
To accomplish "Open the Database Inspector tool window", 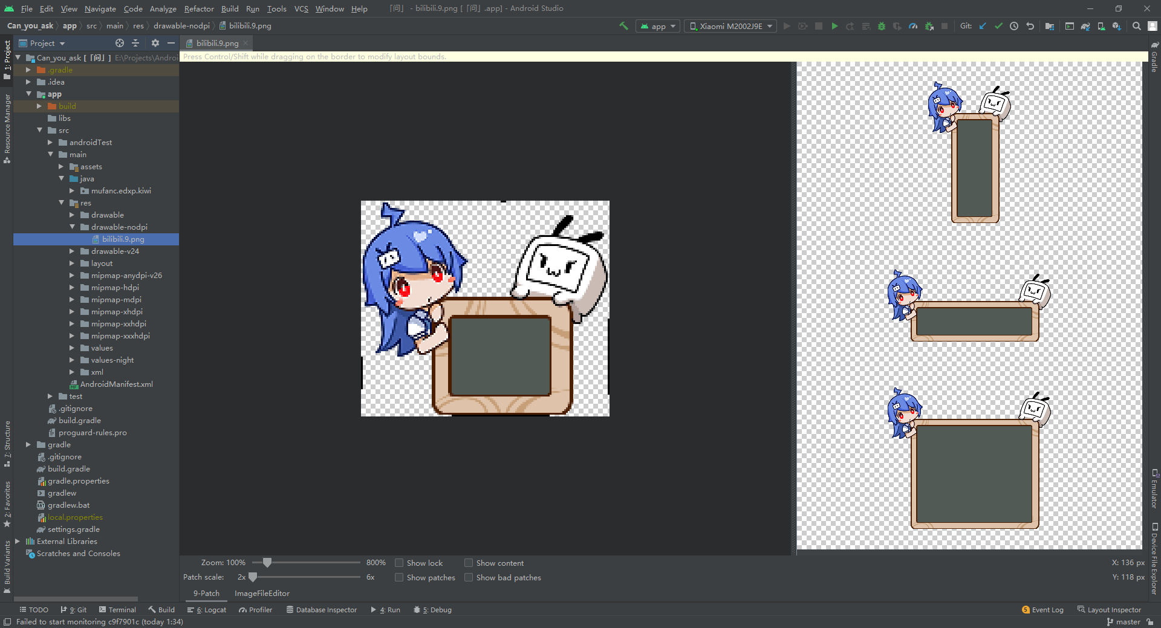I will (322, 609).
